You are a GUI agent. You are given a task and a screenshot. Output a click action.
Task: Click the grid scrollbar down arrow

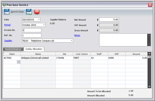149,86
